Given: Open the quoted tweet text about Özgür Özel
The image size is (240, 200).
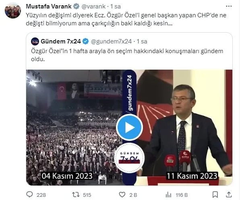Looking at the screenshot, I should click(x=127, y=55).
